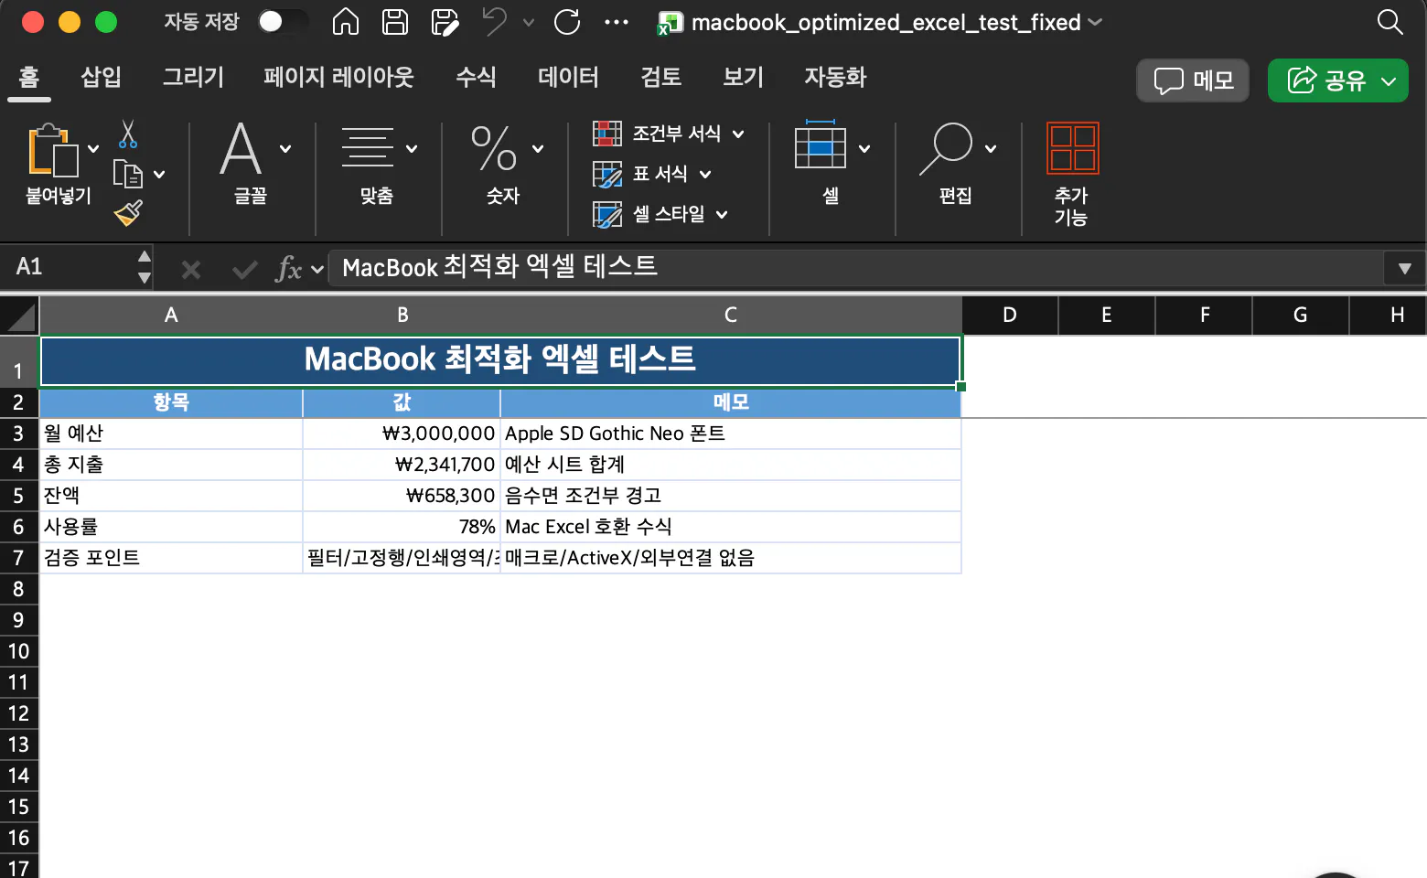Click the Search magnifier icon in title bar
The width and height of the screenshot is (1427, 878).
[x=1389, y=22]
